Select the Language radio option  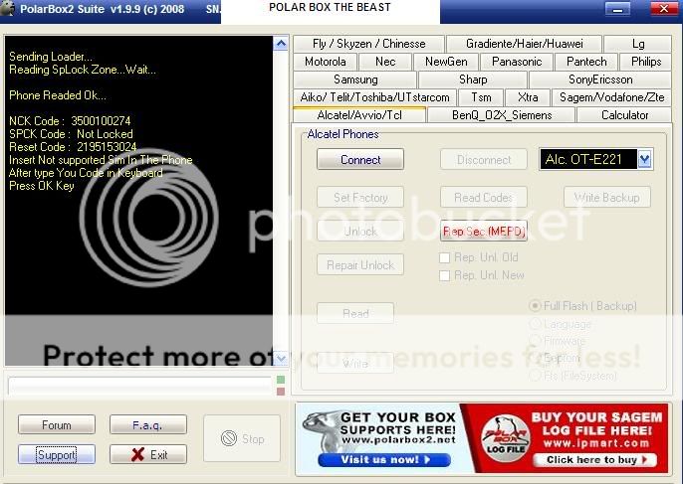535,324
